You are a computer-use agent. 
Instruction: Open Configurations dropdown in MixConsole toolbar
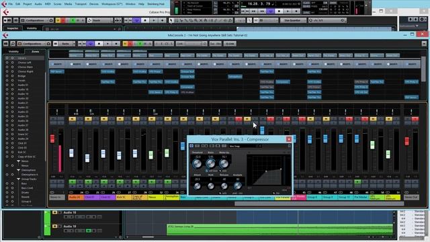pos(34,44)
